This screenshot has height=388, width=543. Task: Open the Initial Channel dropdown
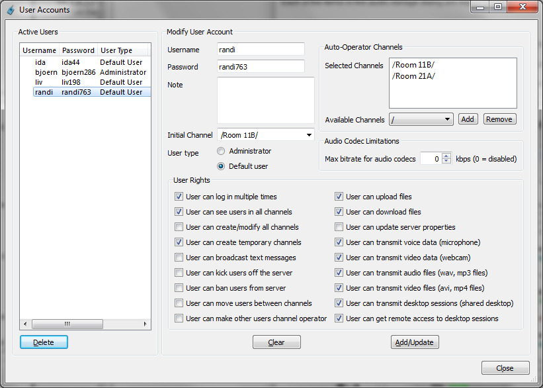266,135
